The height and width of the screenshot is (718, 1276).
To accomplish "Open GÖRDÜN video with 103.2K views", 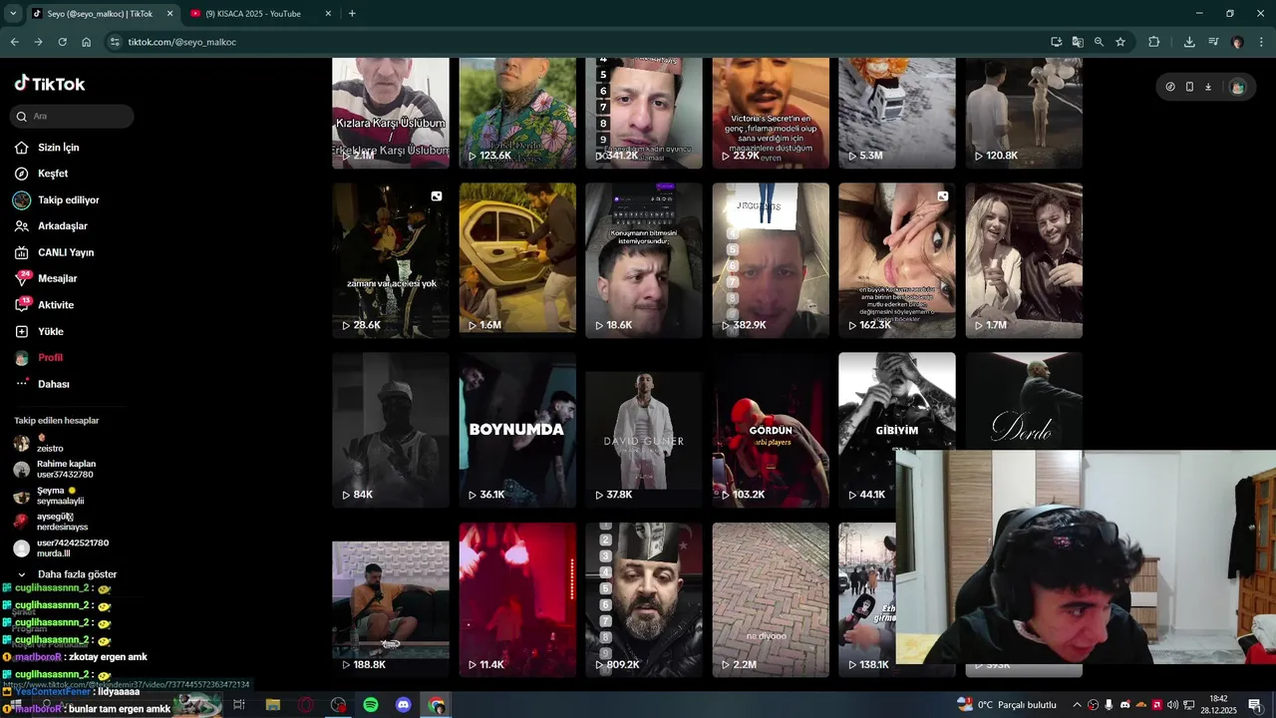I will [771, 430].
